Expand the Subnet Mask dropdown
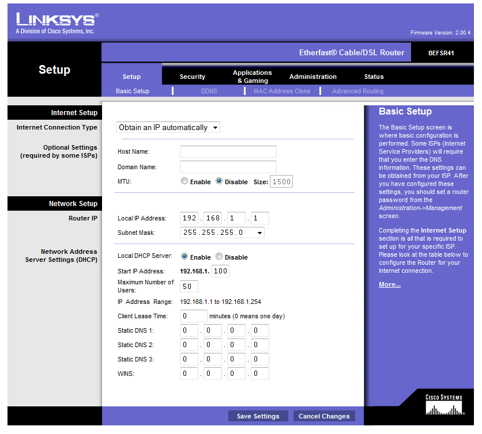Image resolution: width=482 pixels, height=434 pixels. click(222, 233)
